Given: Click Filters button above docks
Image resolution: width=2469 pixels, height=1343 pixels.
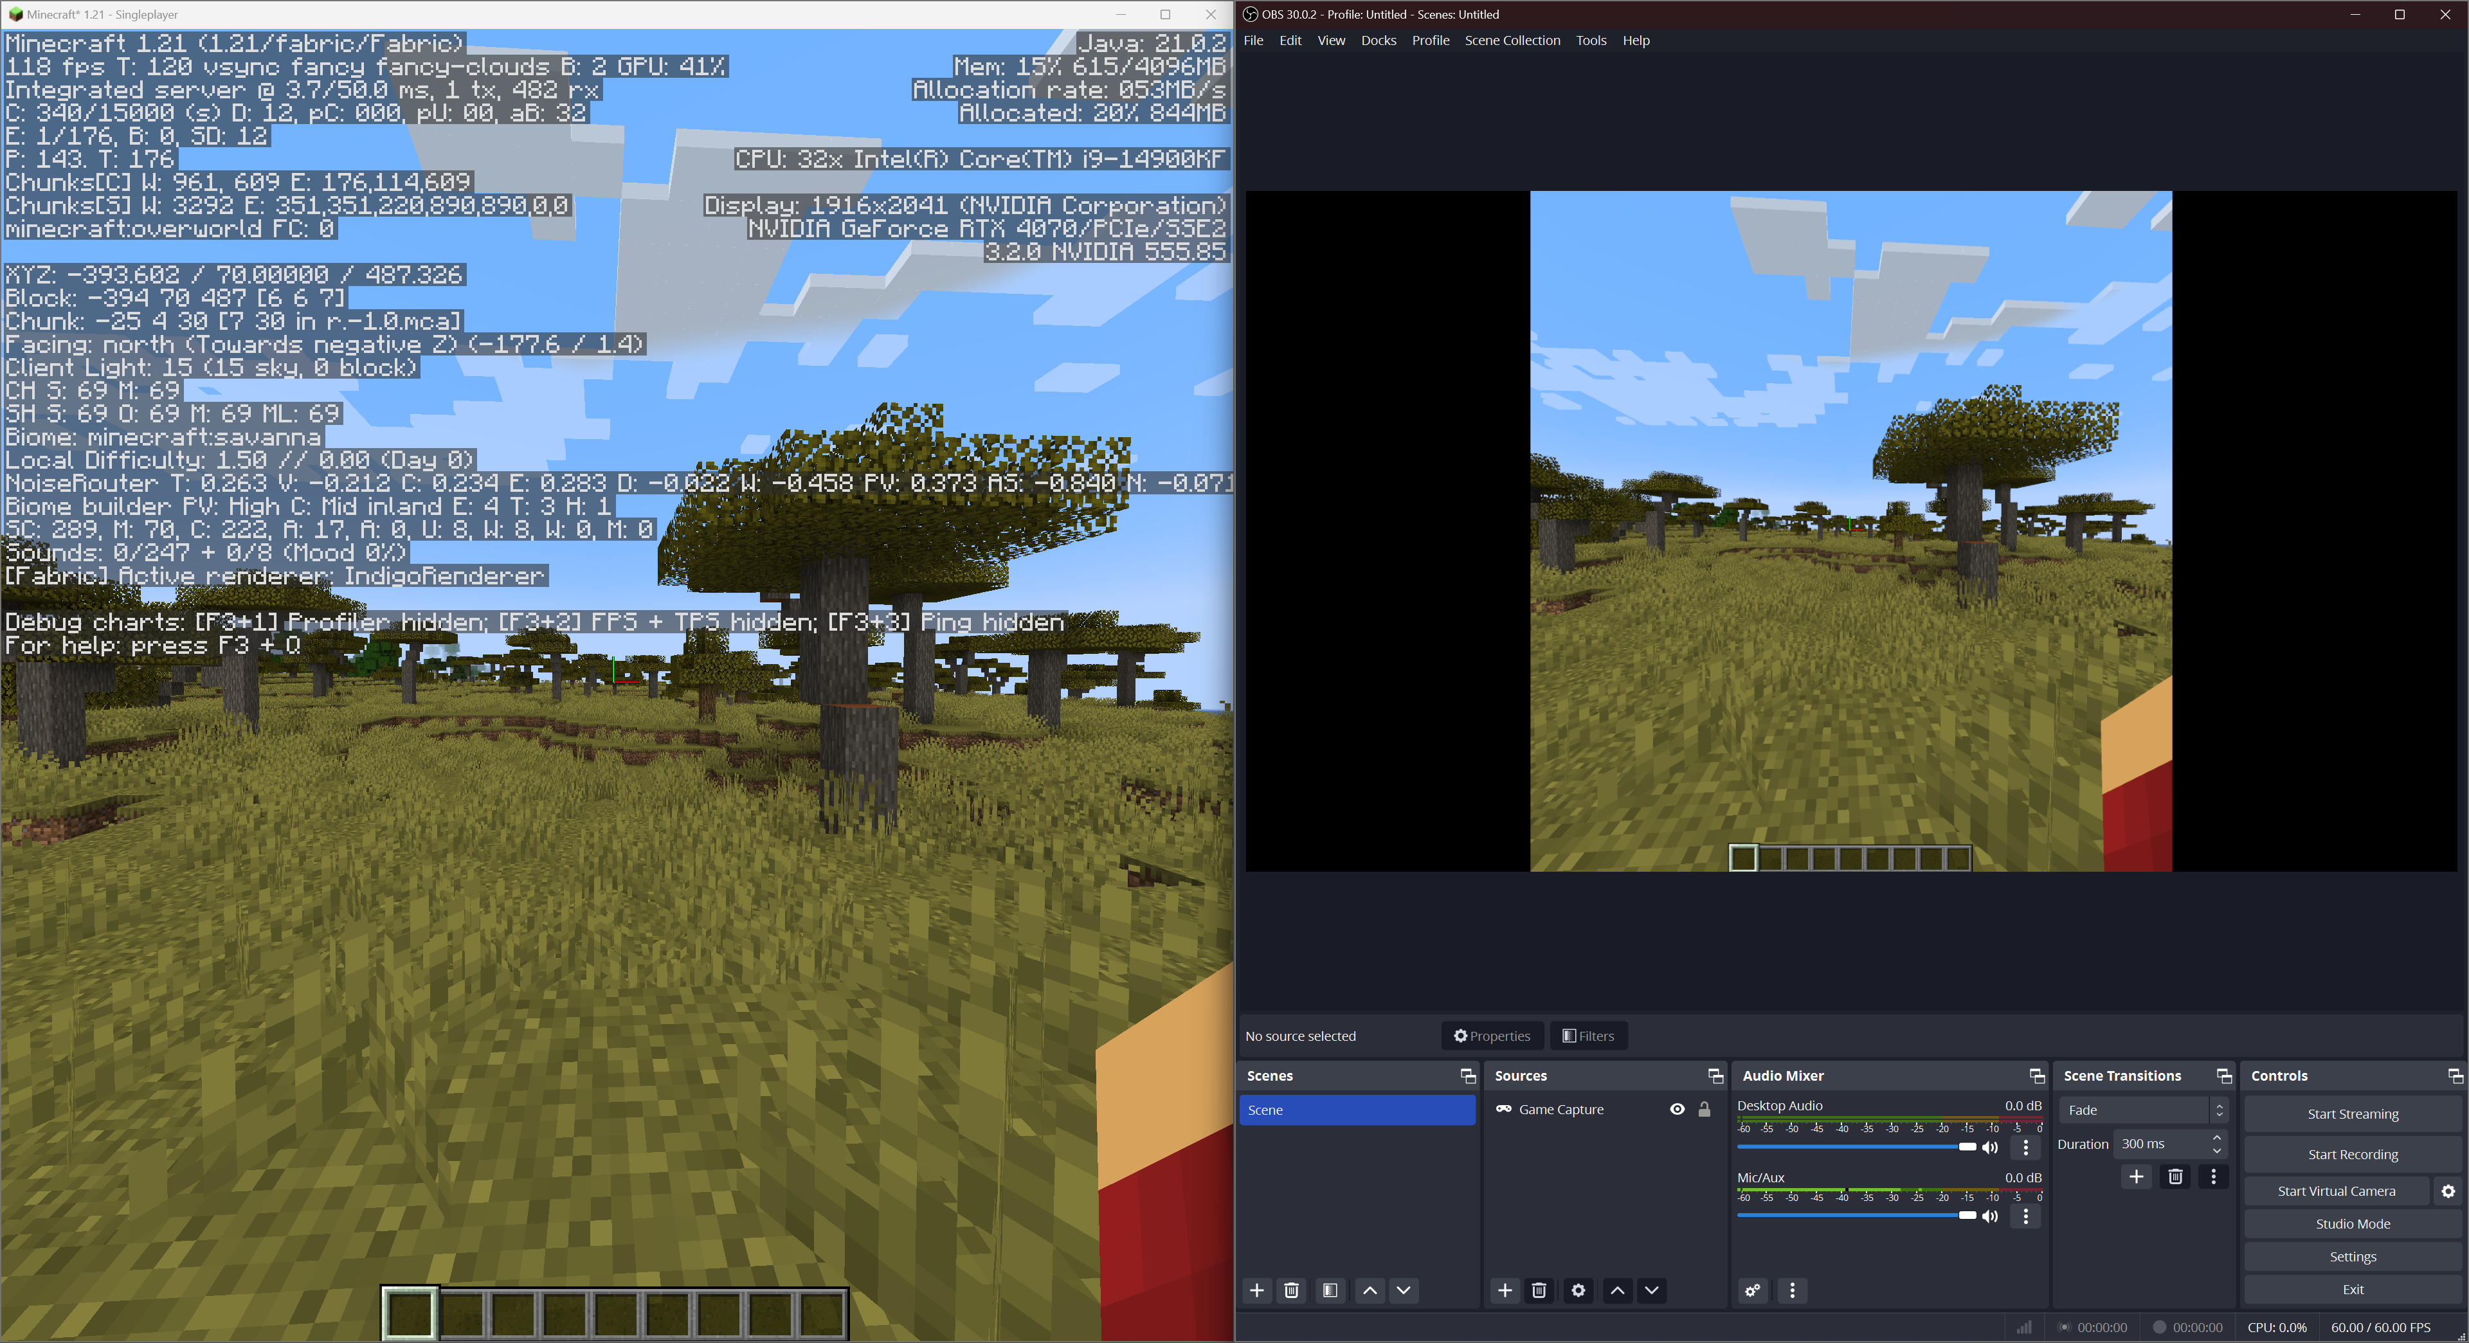Looking at the screenshot, I should pos(1587,1035).
